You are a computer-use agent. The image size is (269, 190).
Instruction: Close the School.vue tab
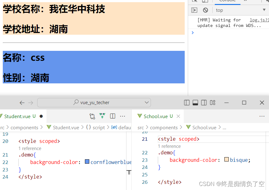(x=178, y=116)
